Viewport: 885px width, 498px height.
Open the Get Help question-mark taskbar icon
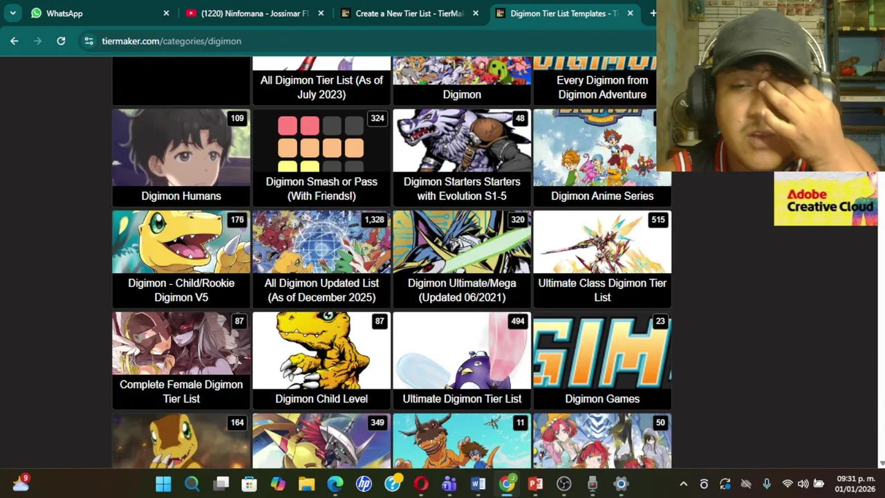(x=393, y=484)
